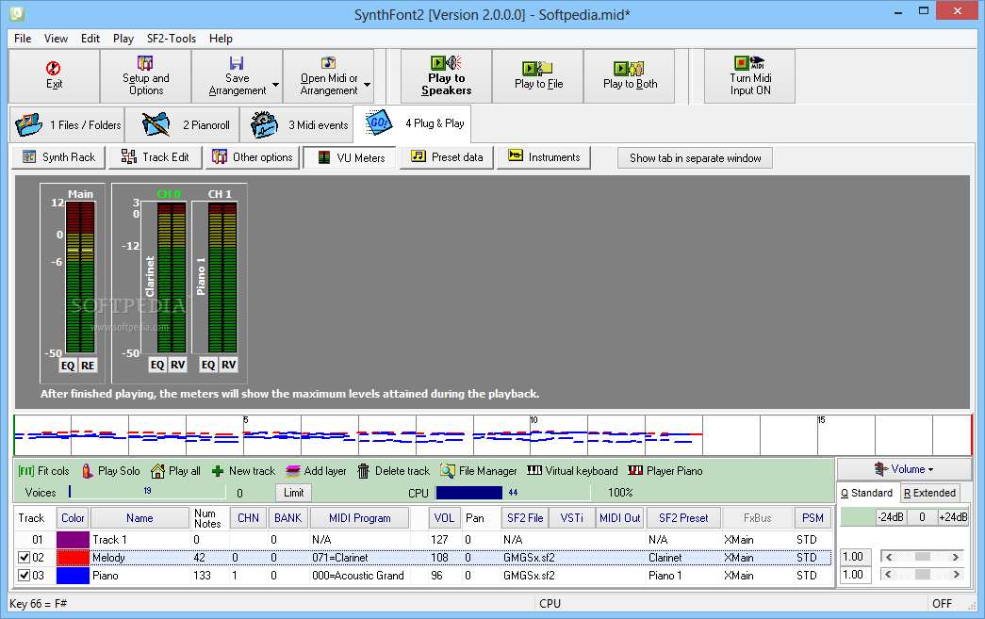This screenshot has width=985, height=619.
Task: Open the Virtual keyboard
Action: [572, 471]
